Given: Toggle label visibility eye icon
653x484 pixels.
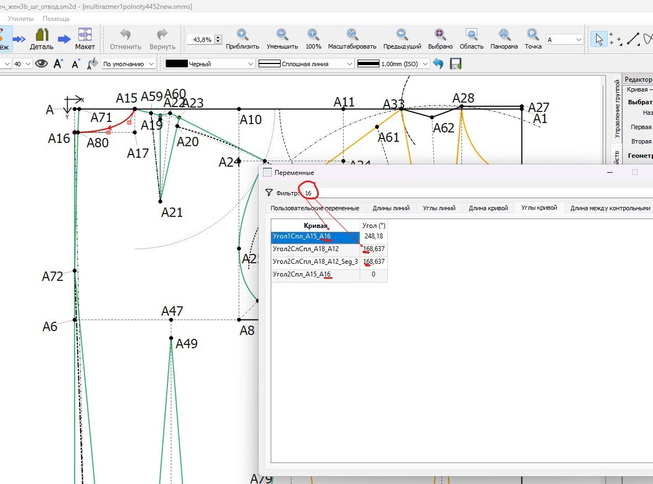Looking at the screenshot, I should tap(41, 63).
